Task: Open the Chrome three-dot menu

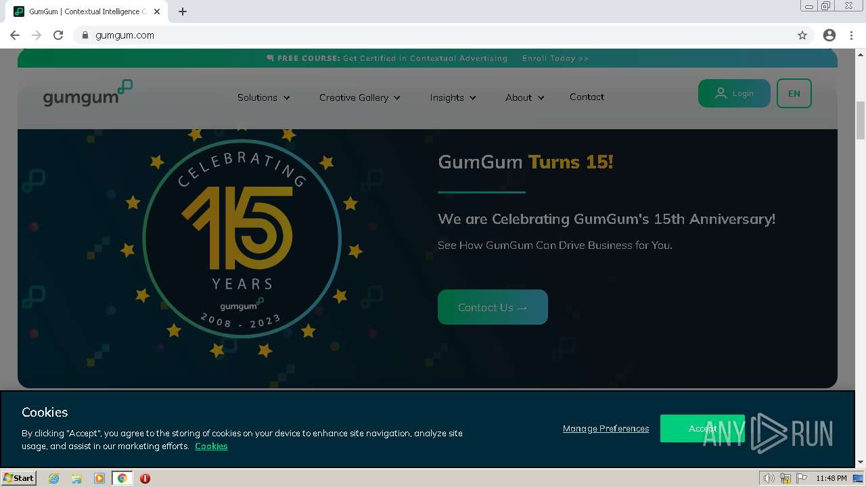Action: (x=851, y=35)
